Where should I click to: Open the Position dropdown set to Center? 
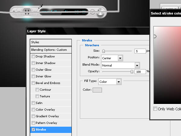(112, 58)
